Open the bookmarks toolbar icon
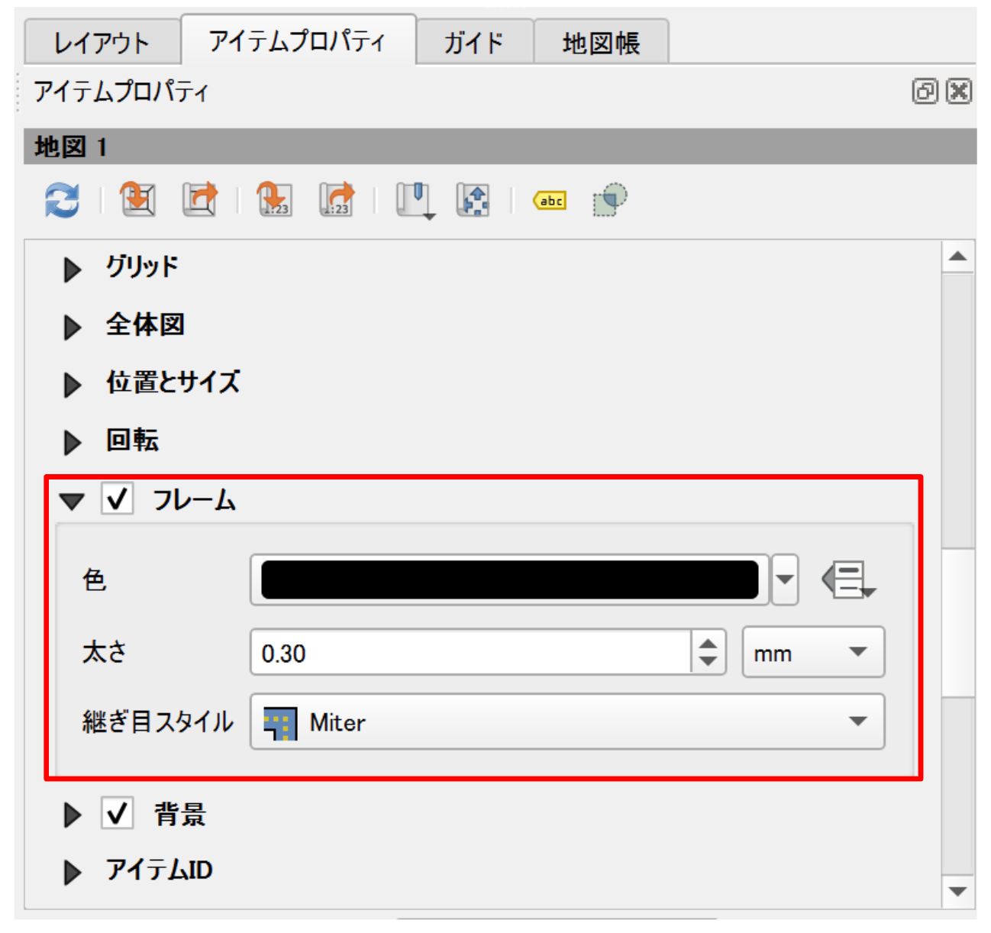Viewport: 991px width, 933px height. click(415, 201)
